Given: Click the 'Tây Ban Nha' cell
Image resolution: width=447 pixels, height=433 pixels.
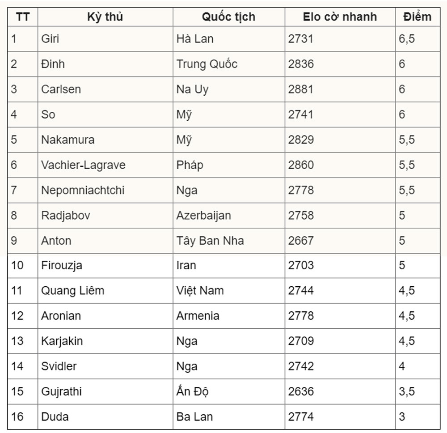Looking at the screenshot, I should (x=228, y=241).
